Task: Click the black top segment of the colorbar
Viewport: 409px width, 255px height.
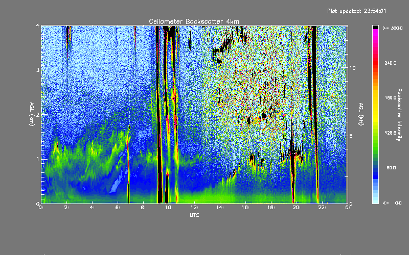Action: pyautogui.click(x=375, y=27)
